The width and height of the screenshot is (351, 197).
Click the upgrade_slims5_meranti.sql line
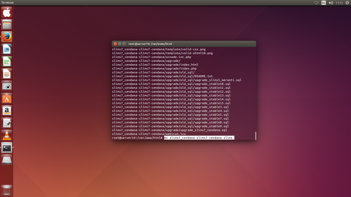tap(177, 80)
